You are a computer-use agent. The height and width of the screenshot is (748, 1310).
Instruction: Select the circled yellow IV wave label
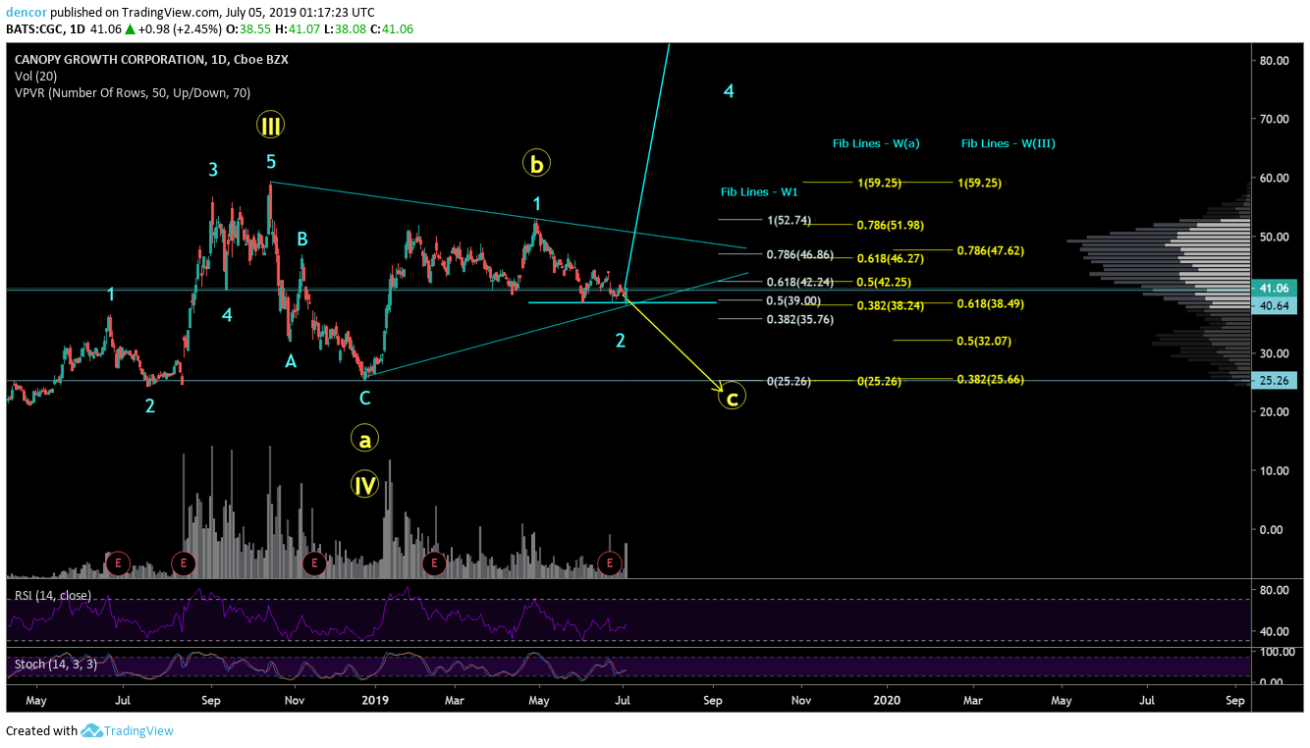(x=365, y=483)
